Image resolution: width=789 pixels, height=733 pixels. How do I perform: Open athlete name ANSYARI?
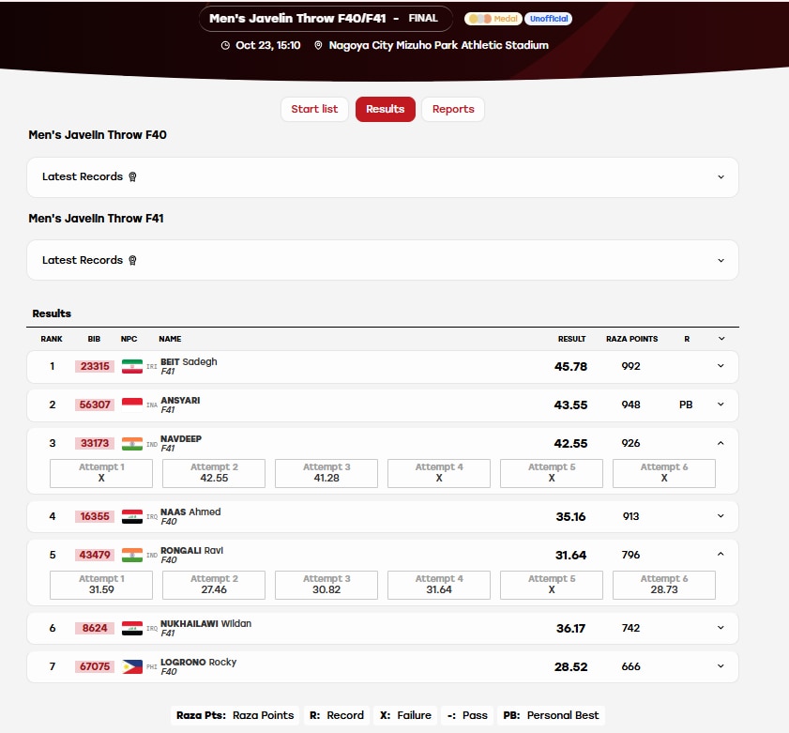180,400
